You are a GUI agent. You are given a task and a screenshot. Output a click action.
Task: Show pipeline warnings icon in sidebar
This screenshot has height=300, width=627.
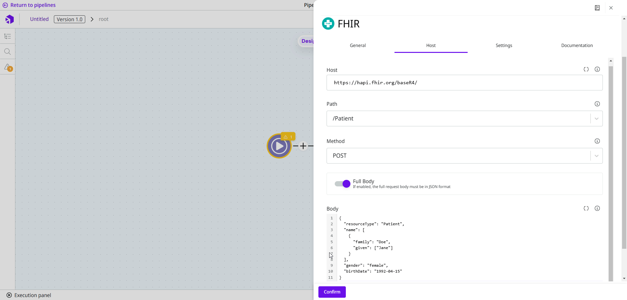point(8,67)
